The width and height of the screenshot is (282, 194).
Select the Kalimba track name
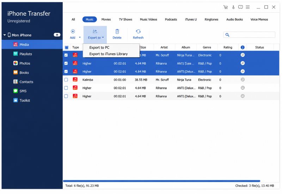(88, 80)
